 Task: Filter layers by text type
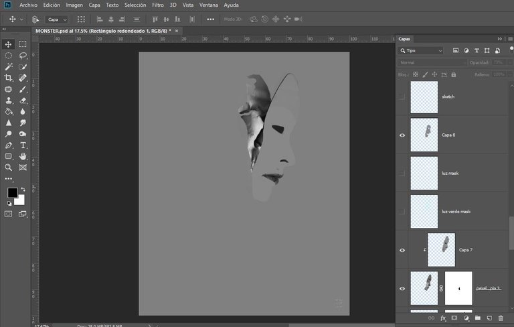(x=477, y=50)
